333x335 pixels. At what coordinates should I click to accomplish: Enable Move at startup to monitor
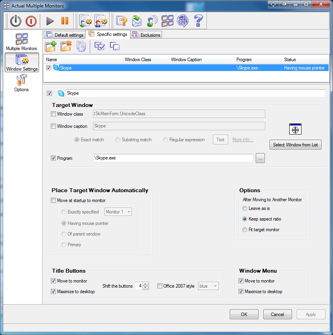pyautogui.click(x=53, y=200)
